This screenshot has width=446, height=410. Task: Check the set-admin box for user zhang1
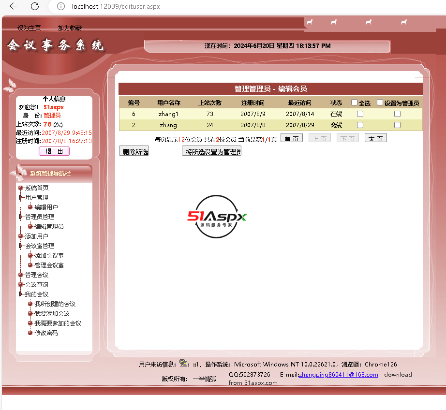397,114
